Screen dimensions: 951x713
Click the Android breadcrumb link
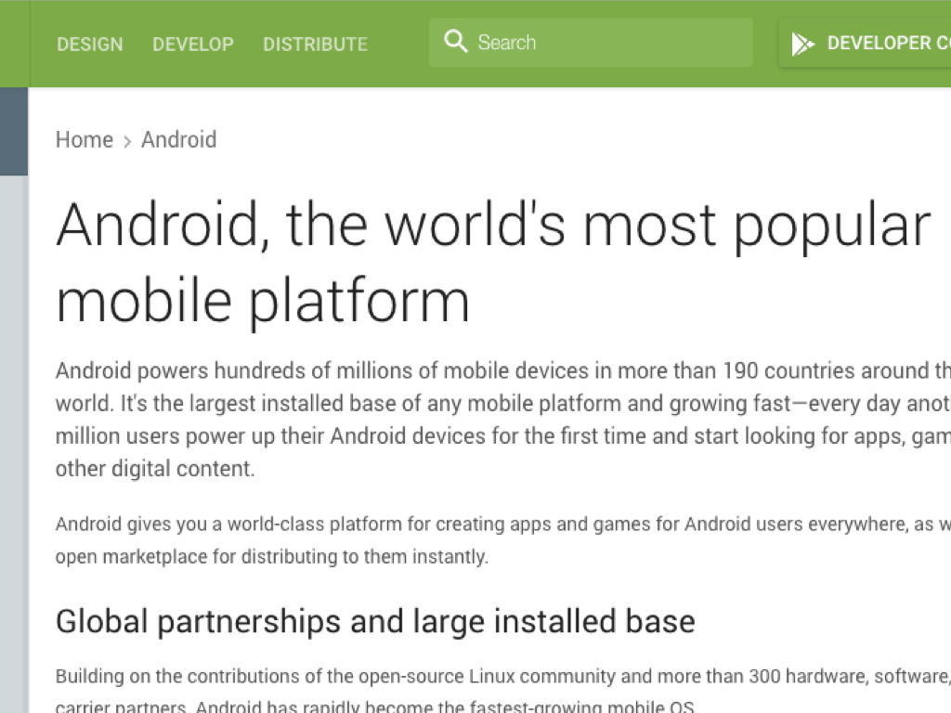(x=179, y=139)
